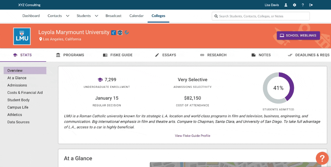
Task: Switch to the Essays tab
Action: coord(165,55)
